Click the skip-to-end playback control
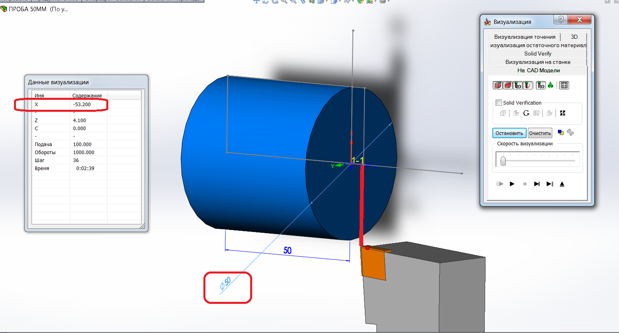The width and height of the screenshot is (619, 333). (x=550, y=184)
